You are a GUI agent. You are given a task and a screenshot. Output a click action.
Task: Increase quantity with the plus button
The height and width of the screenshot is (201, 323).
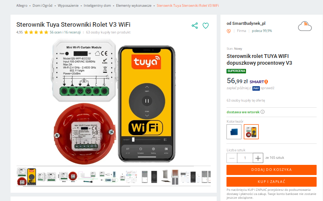tap(258, 158)
